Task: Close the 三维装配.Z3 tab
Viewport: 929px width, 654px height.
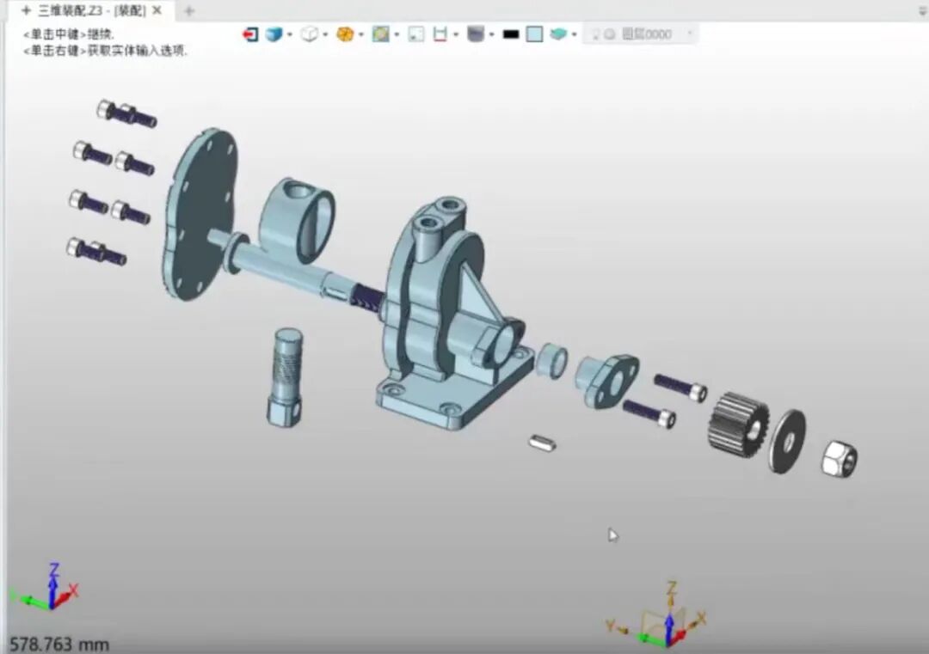Action: [157, 10]
